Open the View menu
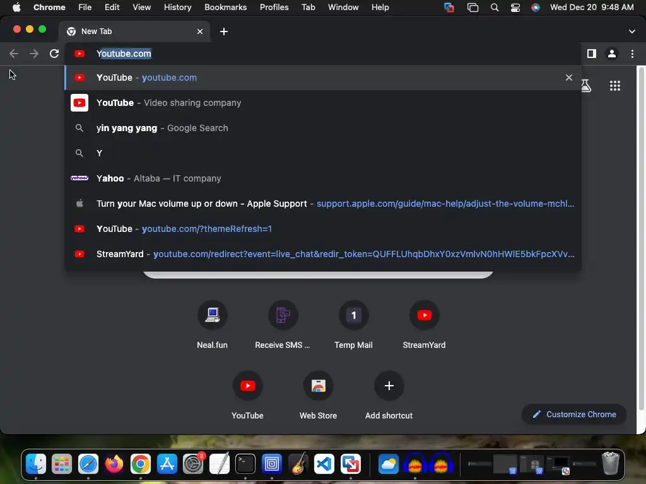This screenshot has width=646, height=484. click(x=141, y=8)
